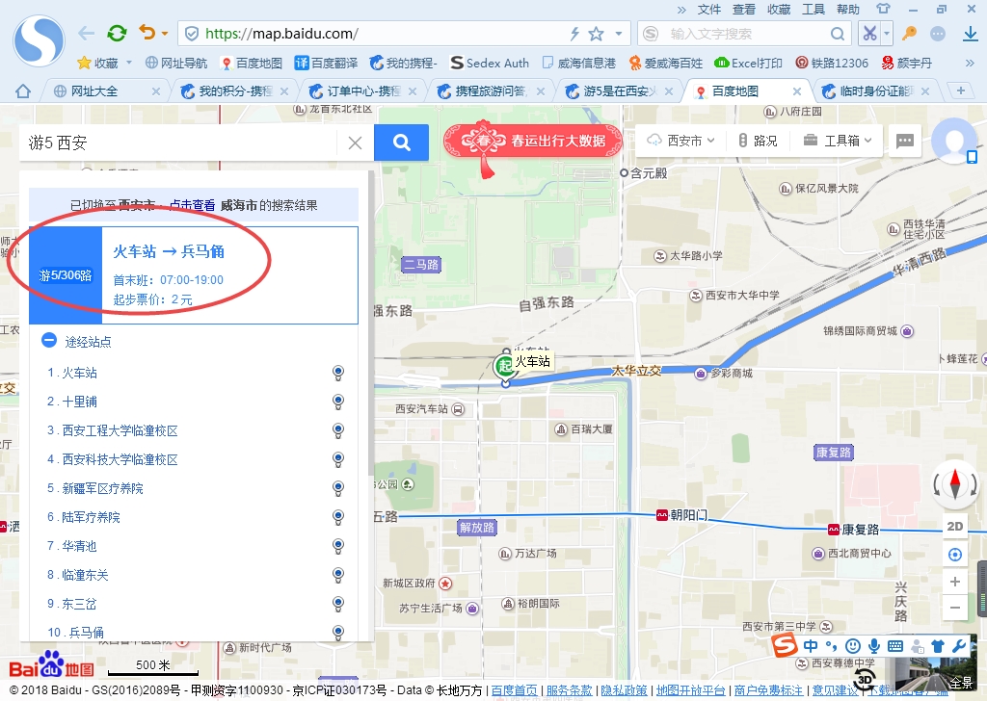Image resolution: width=987 pixels, height=701 pixels.
Task: Collapse the 途经站点 stops list
Action: coord(49,341)
